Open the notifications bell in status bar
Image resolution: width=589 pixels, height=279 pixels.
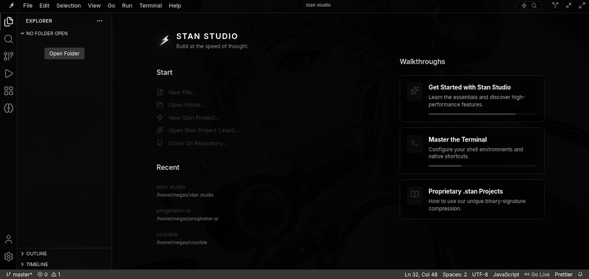pos(581,274)
